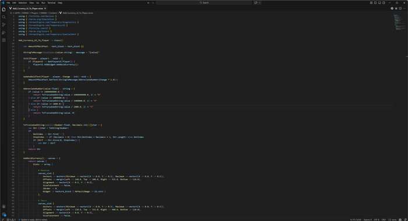
Task: Open the Selection menu
Action: 23,2
